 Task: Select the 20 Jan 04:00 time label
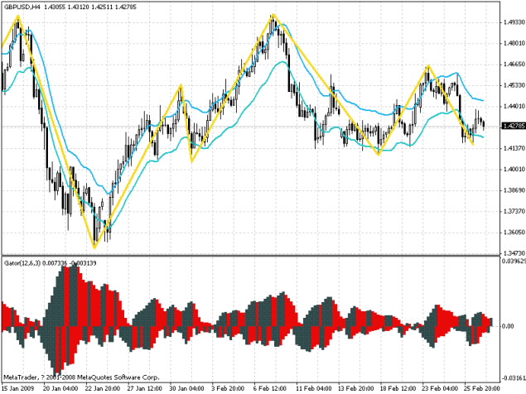pyautogui.click(x=60, y=388)
